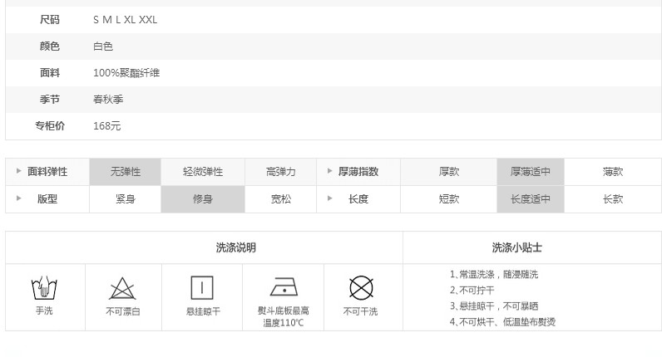The image size is (662, 357).
Task: Click the arrow beside 版型
Action: coord(18,198)
